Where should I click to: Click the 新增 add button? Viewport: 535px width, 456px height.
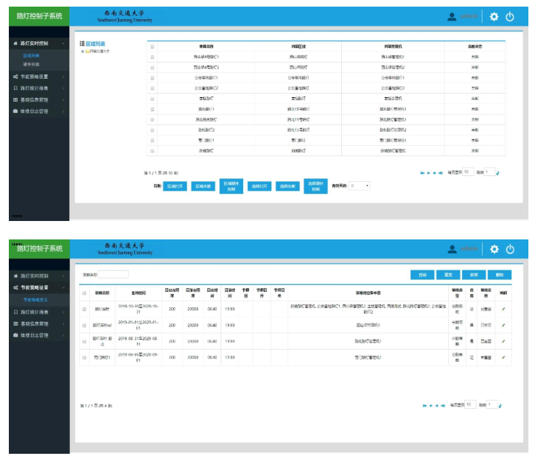(474, 275)
